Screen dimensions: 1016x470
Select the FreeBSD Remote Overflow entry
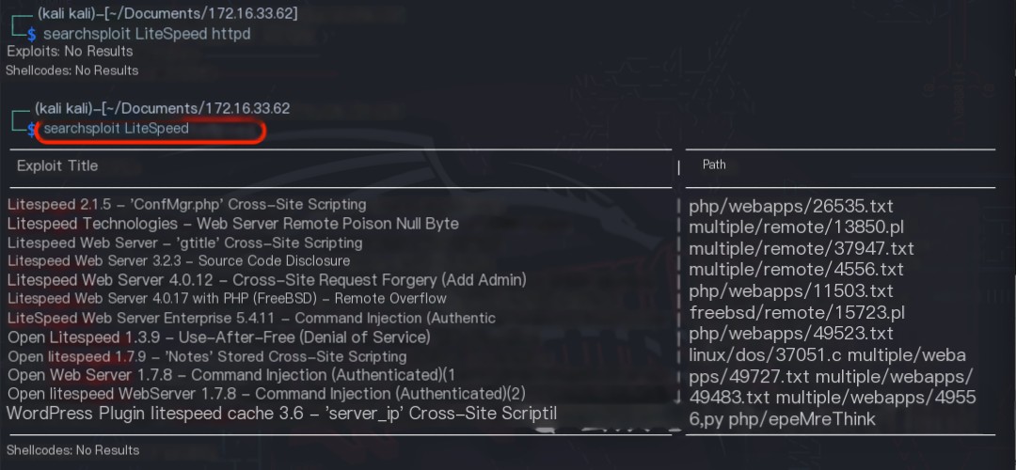tap(227, 298)
